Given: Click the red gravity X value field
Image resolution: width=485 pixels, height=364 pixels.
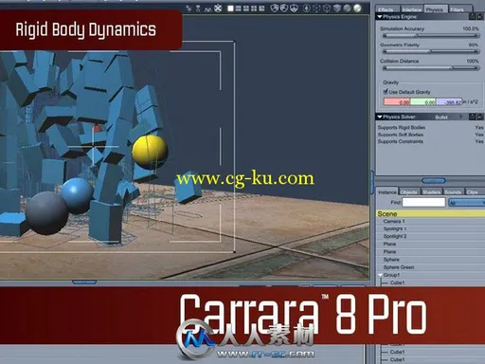Looking at the screenshot, I should [x=397, y=101].
